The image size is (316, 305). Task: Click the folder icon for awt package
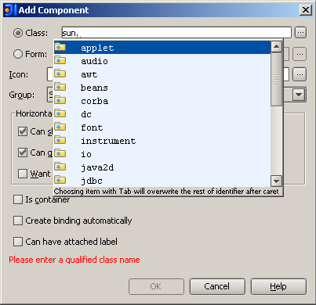point(60,74)
